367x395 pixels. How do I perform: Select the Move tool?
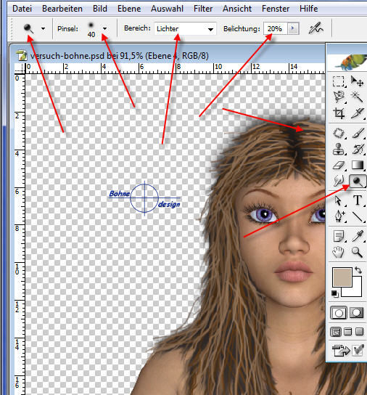tap(357, 81)
